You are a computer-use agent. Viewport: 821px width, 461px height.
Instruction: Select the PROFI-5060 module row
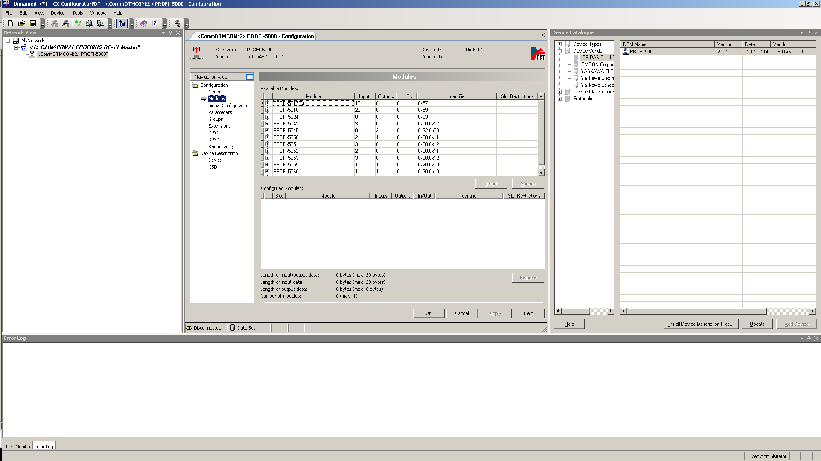pyautogui.click(x=399, y=172)
